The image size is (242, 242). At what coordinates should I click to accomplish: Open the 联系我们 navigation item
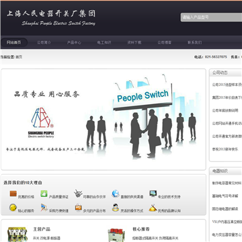[x=194, y=42]
